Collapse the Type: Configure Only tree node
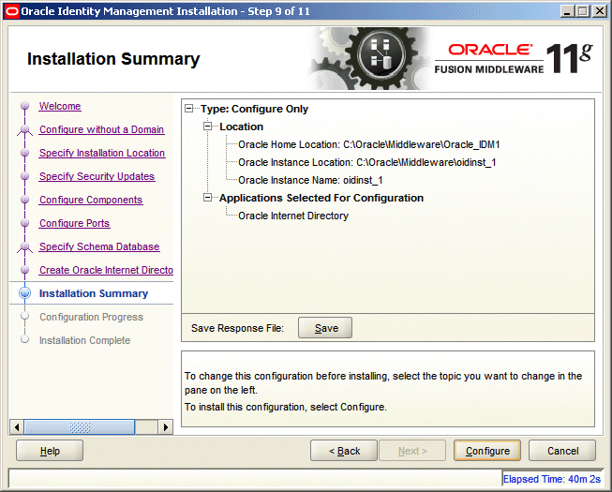Viewport: 612px width, 492px height. pos(189,109)
